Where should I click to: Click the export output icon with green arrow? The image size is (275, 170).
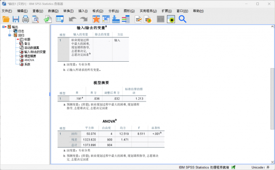pos(48,19)
